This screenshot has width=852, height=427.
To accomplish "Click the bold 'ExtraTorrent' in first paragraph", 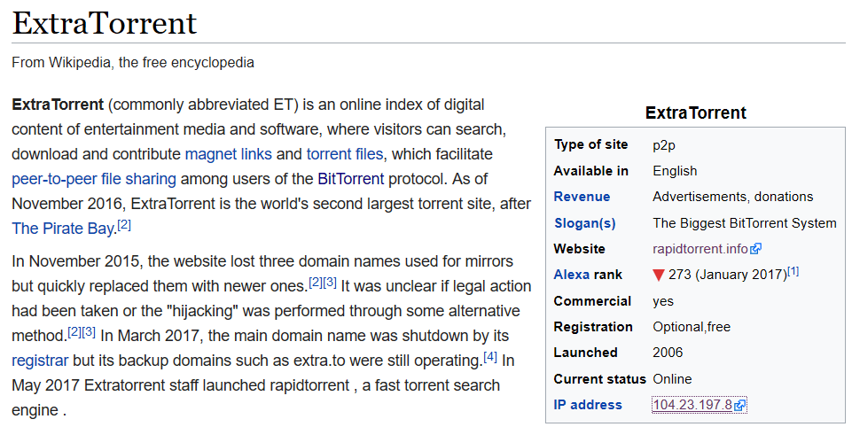I will click(58, 105).
